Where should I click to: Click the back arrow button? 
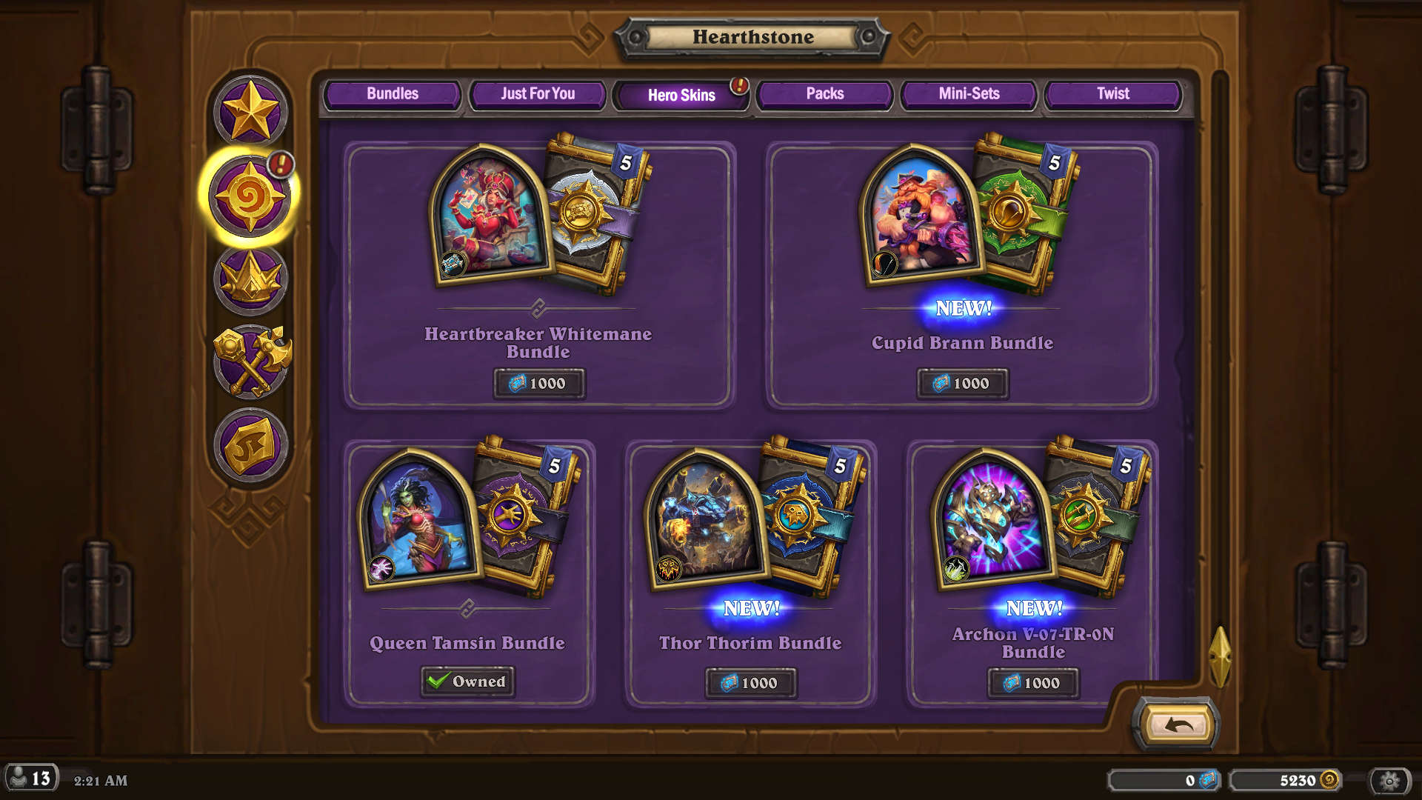tap(1178, 724)
